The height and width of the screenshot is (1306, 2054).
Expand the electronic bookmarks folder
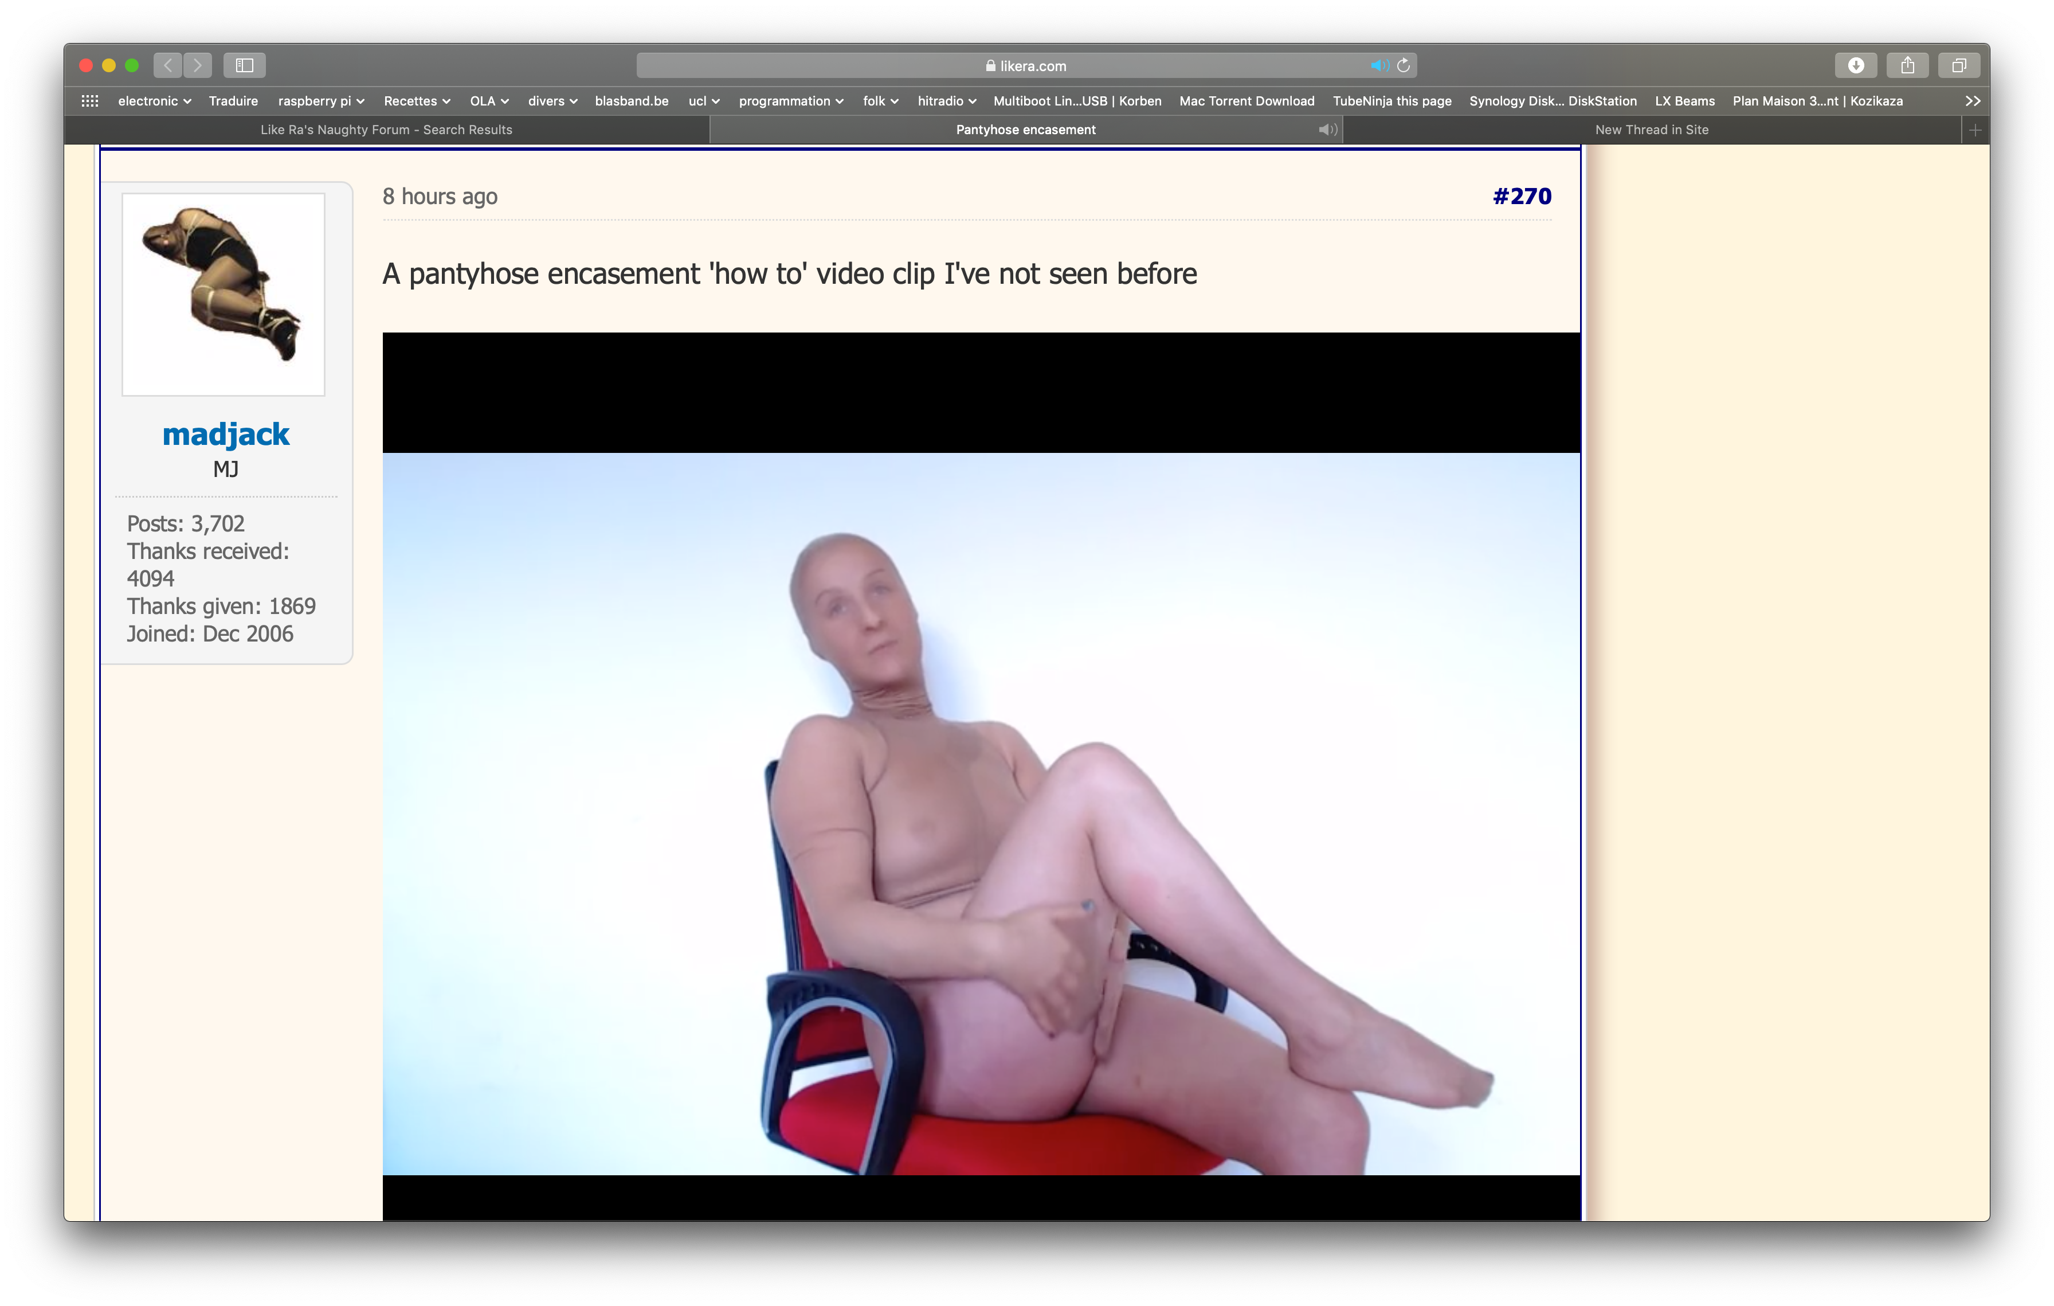coord(154,101)
